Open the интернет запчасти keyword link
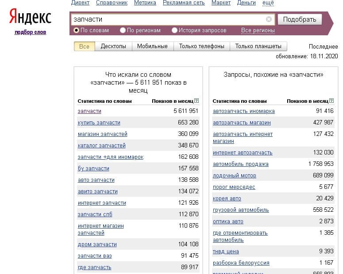 pyautogui.click(x=102, y=203)
